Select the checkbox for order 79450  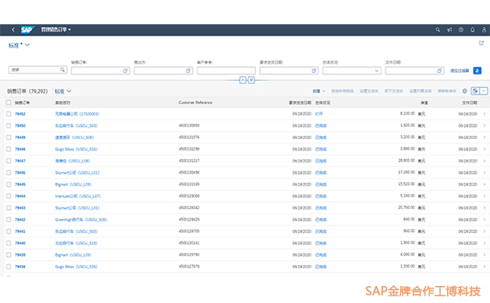point(9,125)
